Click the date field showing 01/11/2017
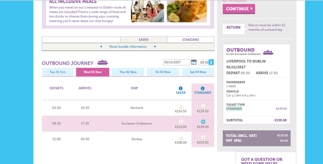Screen dimensions: 323x164 176,62
